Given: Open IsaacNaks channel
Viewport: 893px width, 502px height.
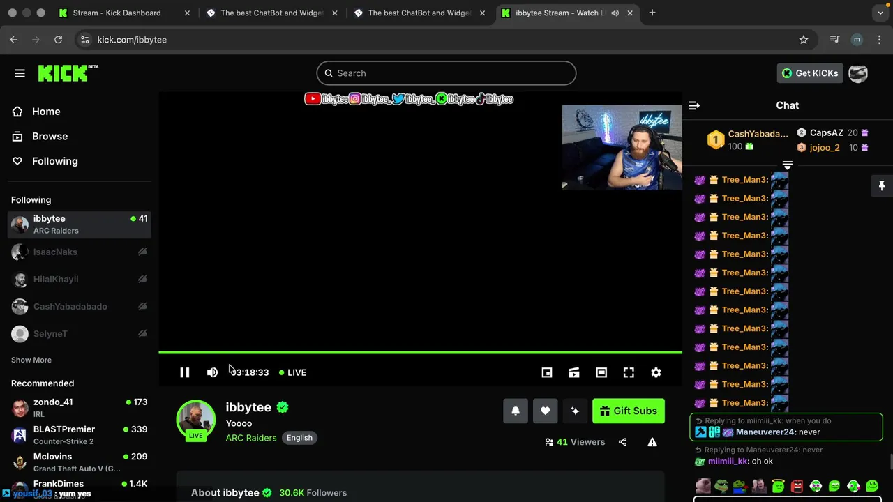Looking at the screenshot, I should [x=80, y=252].
